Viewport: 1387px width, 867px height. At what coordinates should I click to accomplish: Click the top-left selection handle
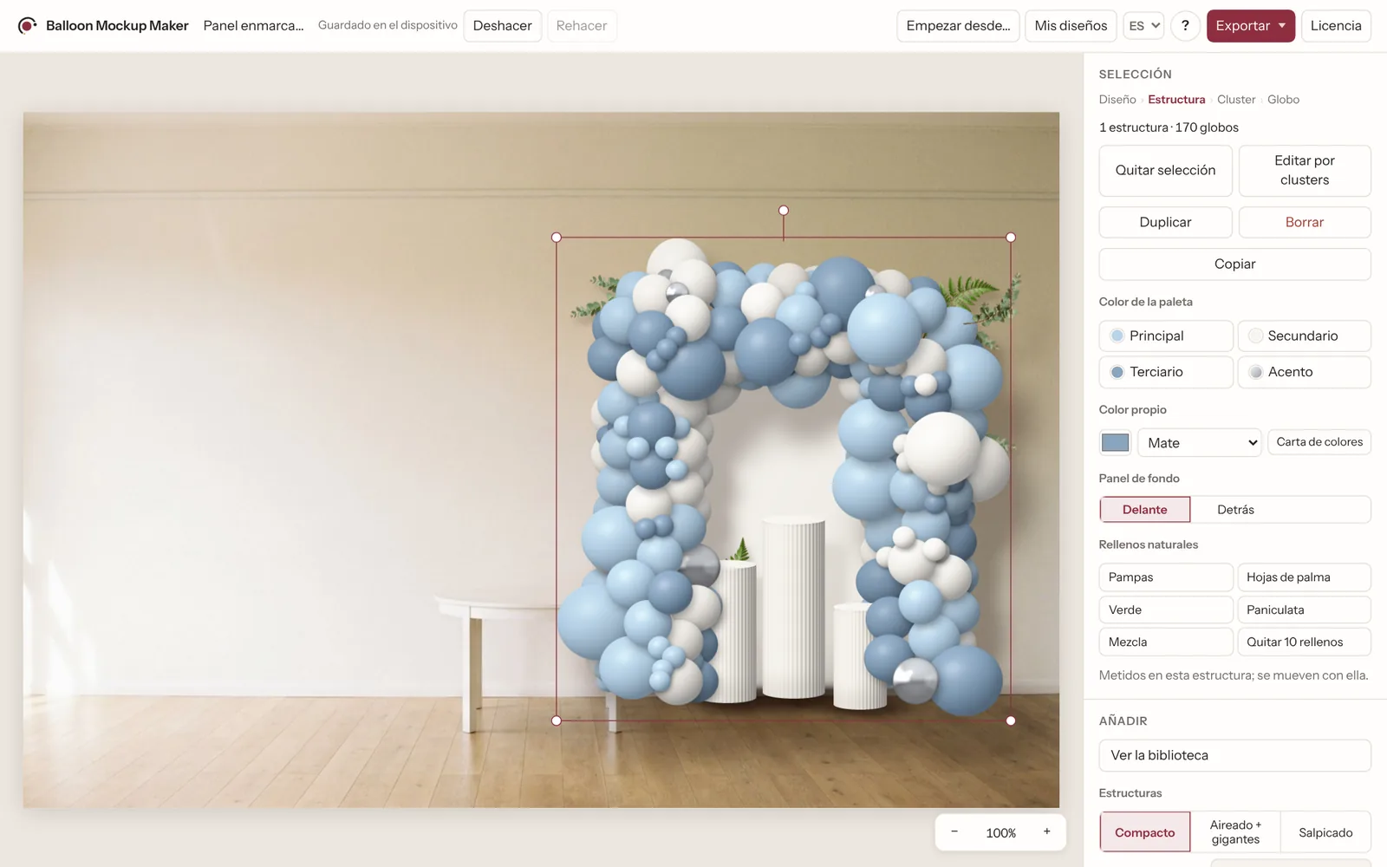tap(557, 238)
